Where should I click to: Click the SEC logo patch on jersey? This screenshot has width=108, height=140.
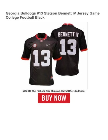click(35, 45)
